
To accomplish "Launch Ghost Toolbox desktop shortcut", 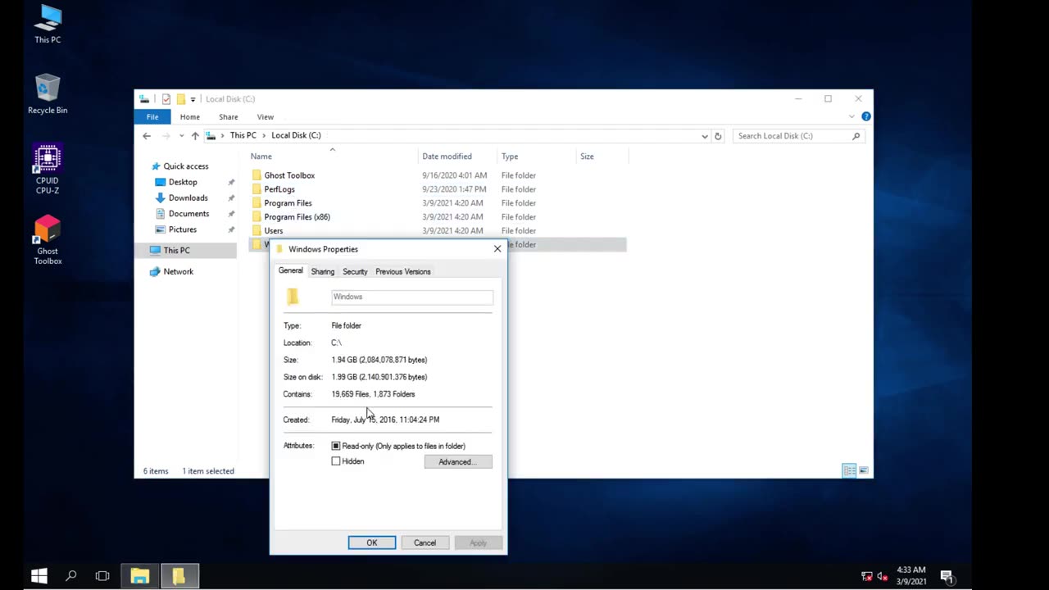I will 48,240.
